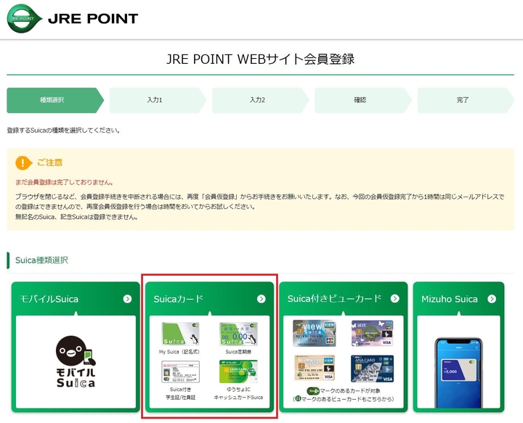The image size is (523, 423).
Task: Select the Suicaカード card title
Action: click(178, 299)
